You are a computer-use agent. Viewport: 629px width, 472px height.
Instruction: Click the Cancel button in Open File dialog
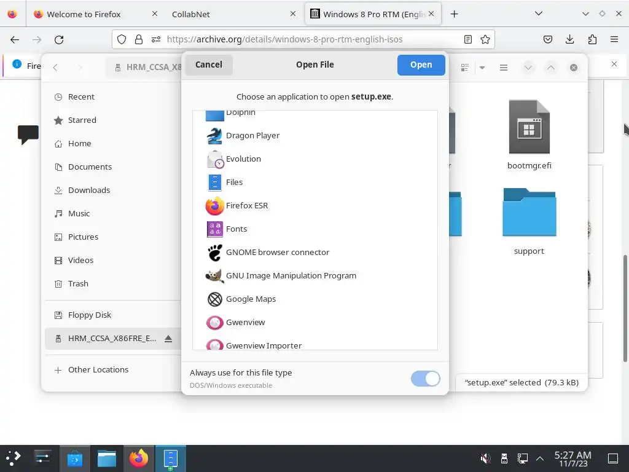coord(209,65)
